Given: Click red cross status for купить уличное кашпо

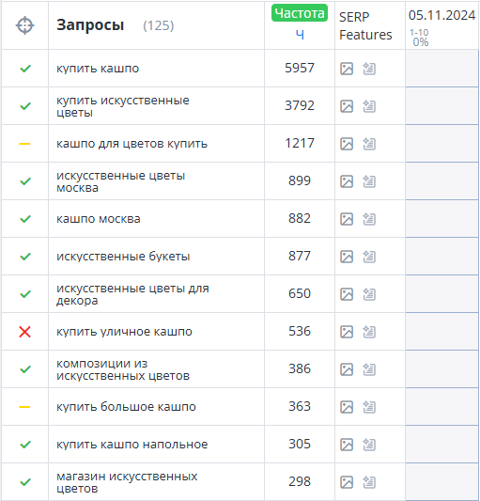Looking at the screenshot, I should tap(25, 332).
